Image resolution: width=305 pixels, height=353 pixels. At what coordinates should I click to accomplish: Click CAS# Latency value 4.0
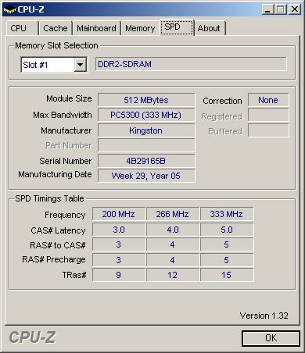coord(173,230)
